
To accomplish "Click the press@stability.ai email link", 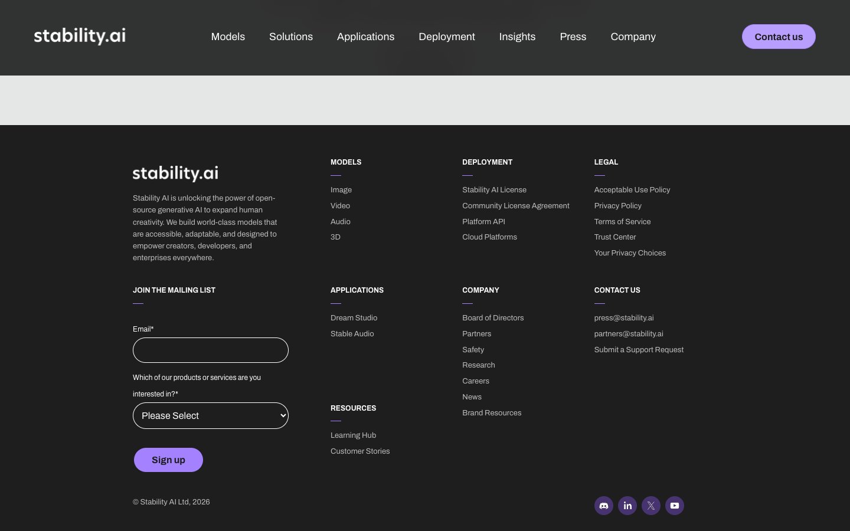I will point(623,318).
